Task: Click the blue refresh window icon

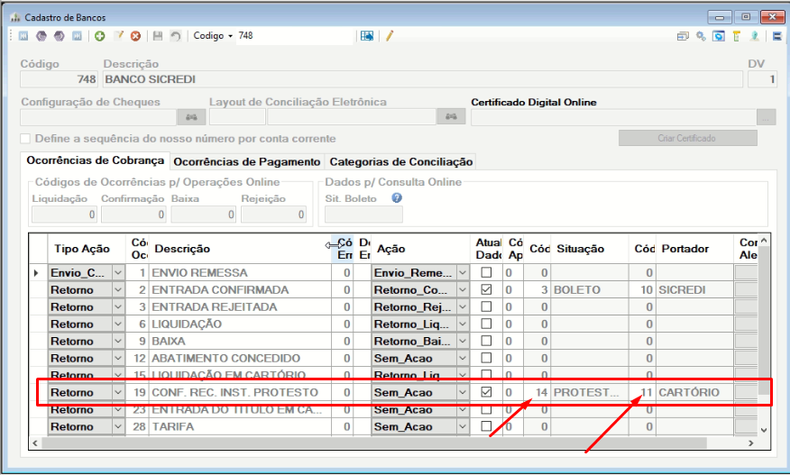Action: (x=719, y=36)
